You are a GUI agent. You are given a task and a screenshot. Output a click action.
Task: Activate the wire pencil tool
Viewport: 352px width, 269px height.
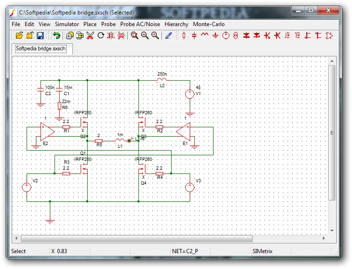[168, 35]
